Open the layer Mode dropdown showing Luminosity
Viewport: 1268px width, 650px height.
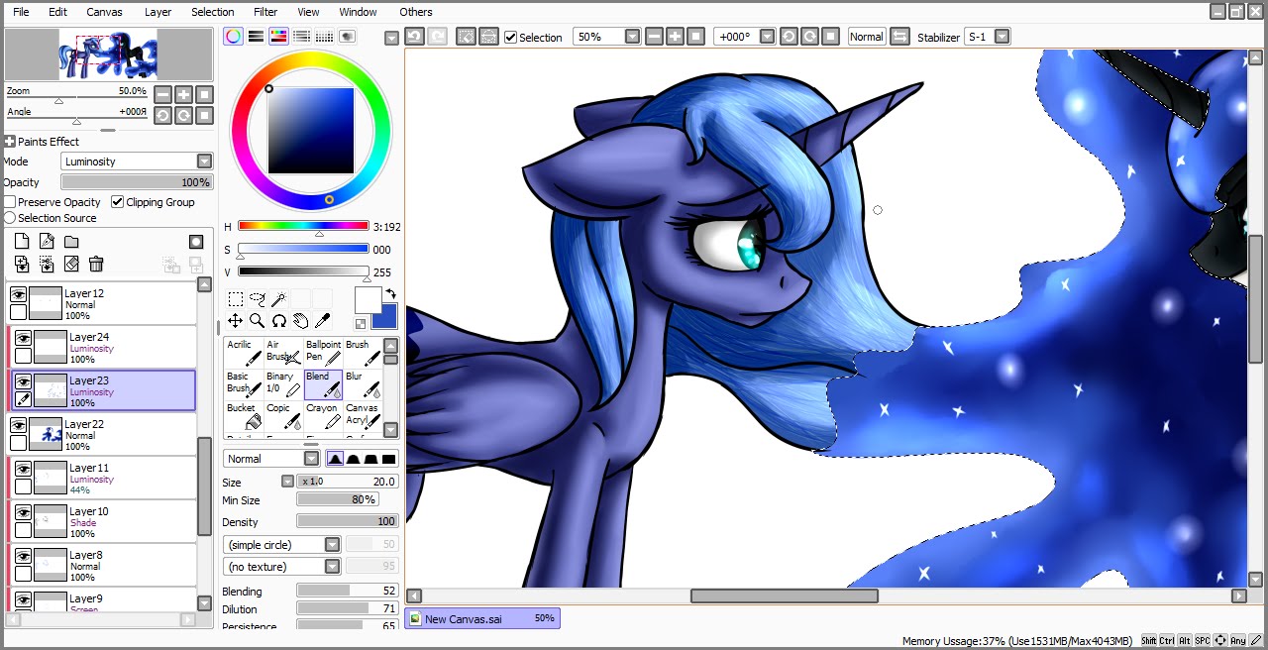(x=137, y=162)
